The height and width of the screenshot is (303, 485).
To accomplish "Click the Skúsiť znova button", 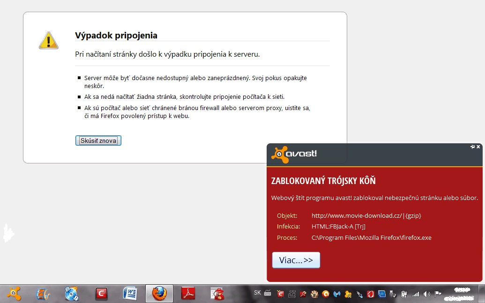I will 98,140.
